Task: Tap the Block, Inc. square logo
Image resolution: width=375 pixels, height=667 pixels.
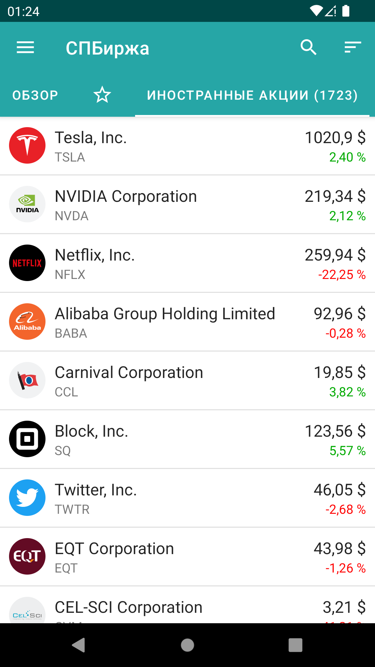Action: coord(27,439)
